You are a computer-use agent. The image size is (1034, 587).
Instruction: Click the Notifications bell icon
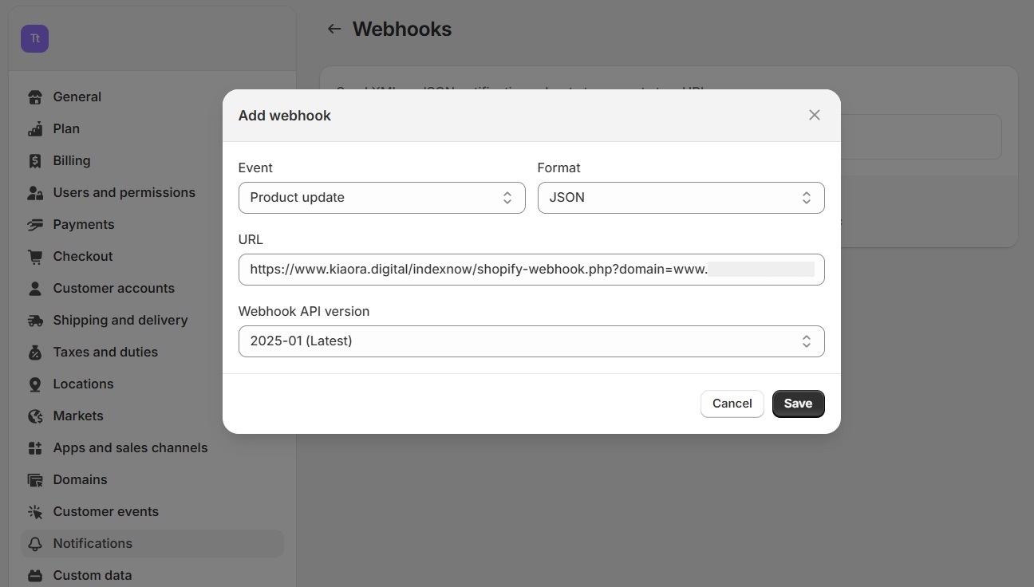tap(35, 543)
